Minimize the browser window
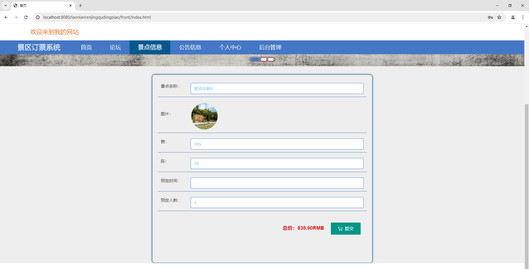This screenshot has width=529, height=269. tap(497, 5)
